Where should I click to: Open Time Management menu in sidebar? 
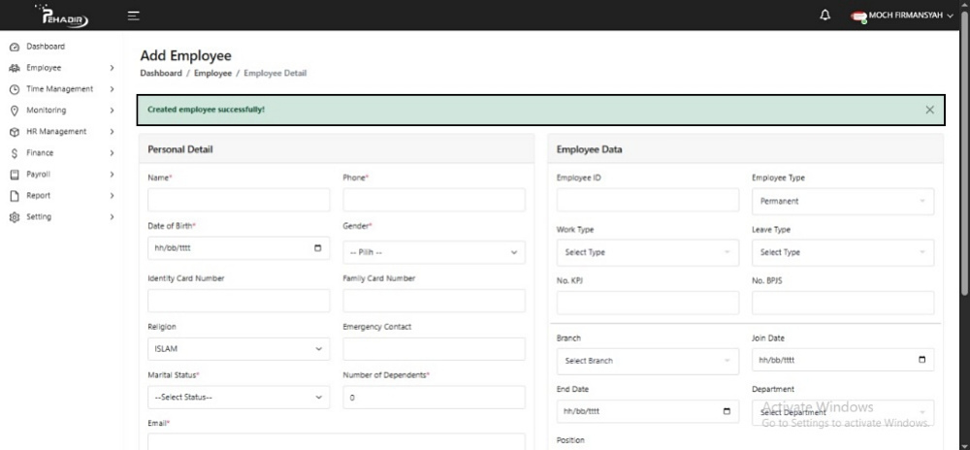(59, 89)
